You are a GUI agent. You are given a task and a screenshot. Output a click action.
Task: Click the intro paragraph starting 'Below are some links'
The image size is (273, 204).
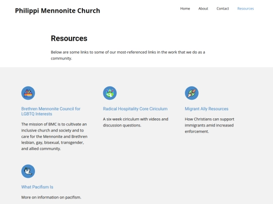pyautogui.click(x=128, y=55)
